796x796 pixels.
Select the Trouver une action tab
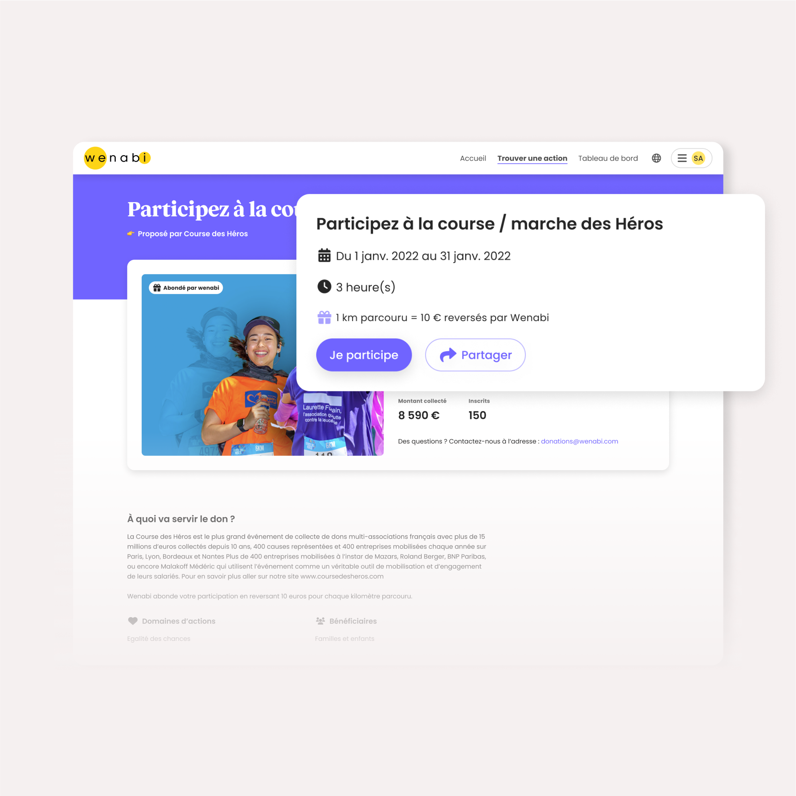(532, 158)
